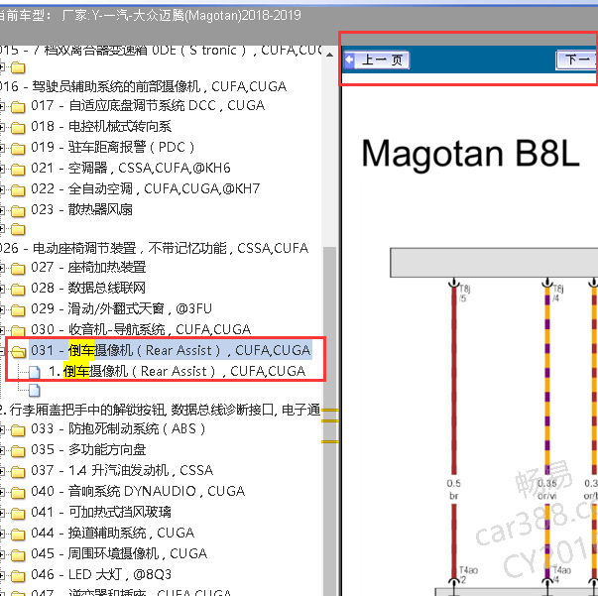Go to next page with 下一页 button
The height and width of the screenshot is (596, 598).
pos(576,60)
